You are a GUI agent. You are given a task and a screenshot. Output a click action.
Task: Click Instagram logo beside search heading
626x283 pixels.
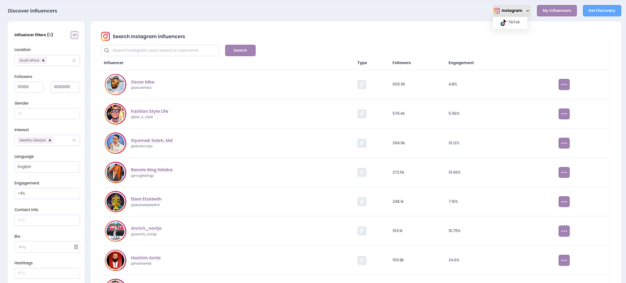click(106, 36)
